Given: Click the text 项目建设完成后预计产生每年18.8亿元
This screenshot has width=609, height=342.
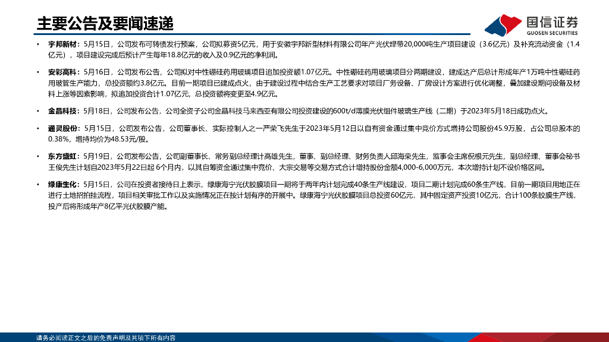Looking at the screenshot, I should click(x=135, y=55).
